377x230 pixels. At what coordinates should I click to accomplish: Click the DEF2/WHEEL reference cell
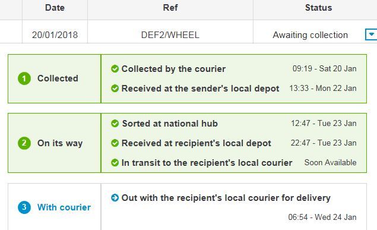click(170, 35)
